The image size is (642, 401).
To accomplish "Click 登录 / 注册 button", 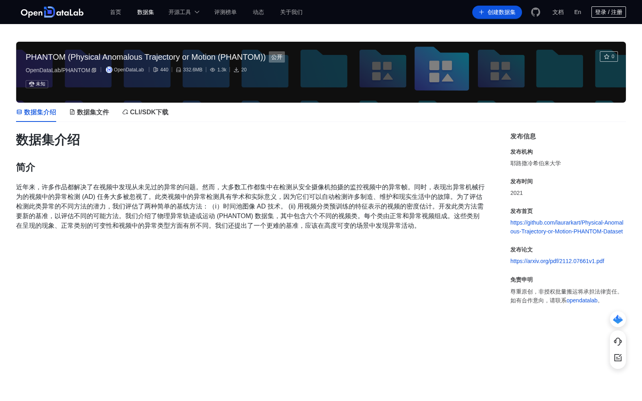I will tap(609, 12).
